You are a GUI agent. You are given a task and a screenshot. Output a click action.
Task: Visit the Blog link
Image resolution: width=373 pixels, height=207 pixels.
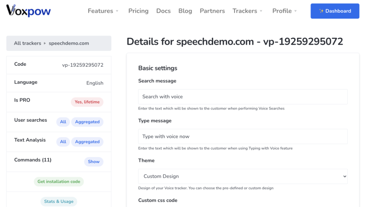(185, 11)
